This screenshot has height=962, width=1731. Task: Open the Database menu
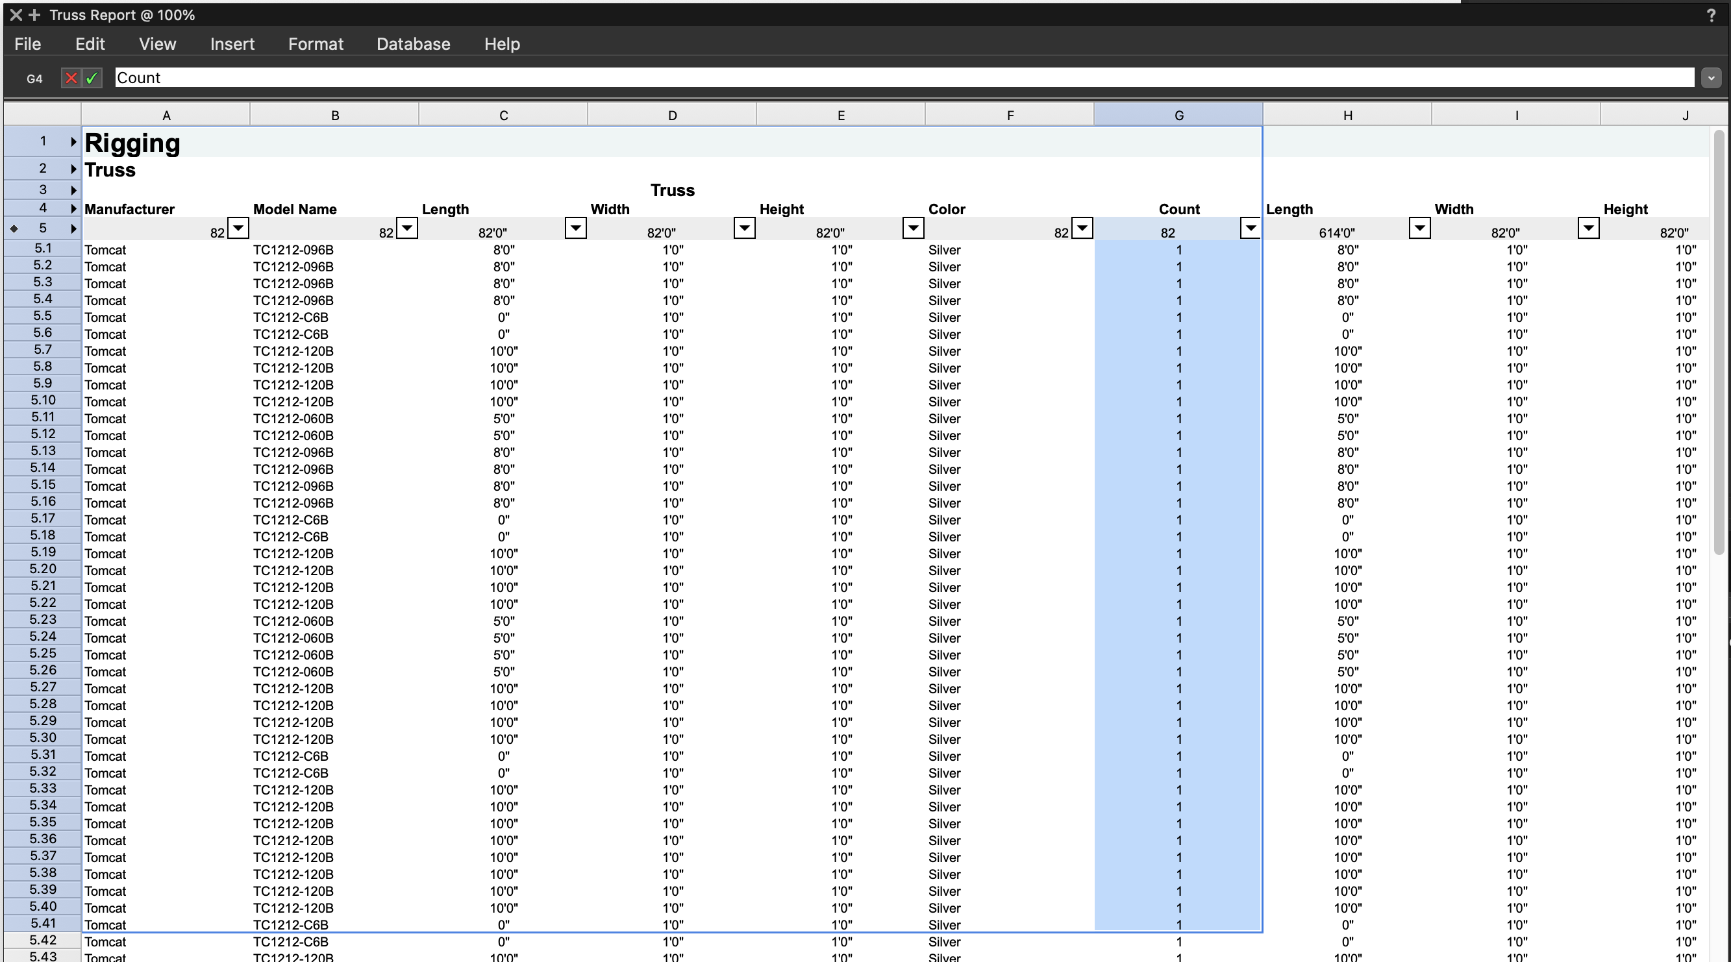pos(412,44)
